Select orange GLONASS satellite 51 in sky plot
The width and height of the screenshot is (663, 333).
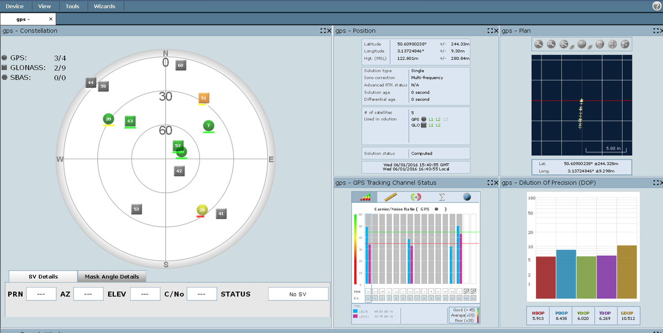[203, 98]
